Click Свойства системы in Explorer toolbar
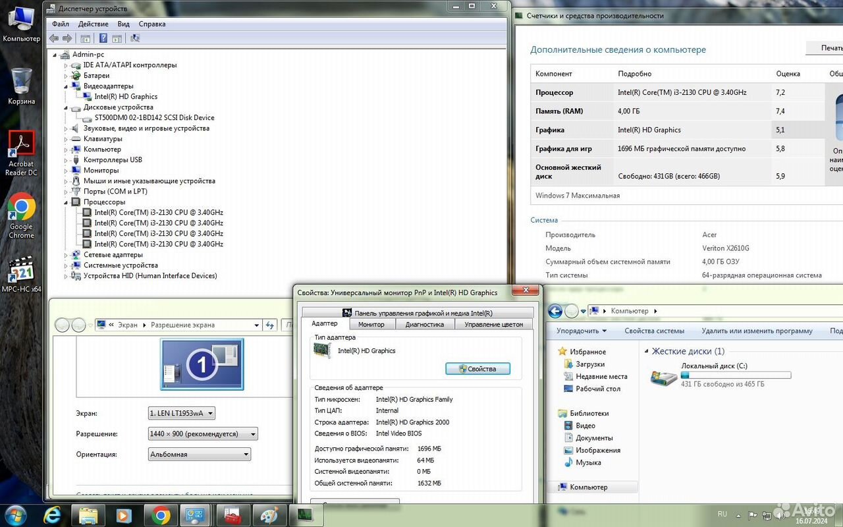 (x=655, y=331)
